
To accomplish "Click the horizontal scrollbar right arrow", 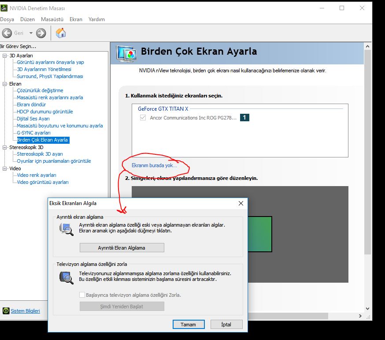I will click(x=360, y=316).
